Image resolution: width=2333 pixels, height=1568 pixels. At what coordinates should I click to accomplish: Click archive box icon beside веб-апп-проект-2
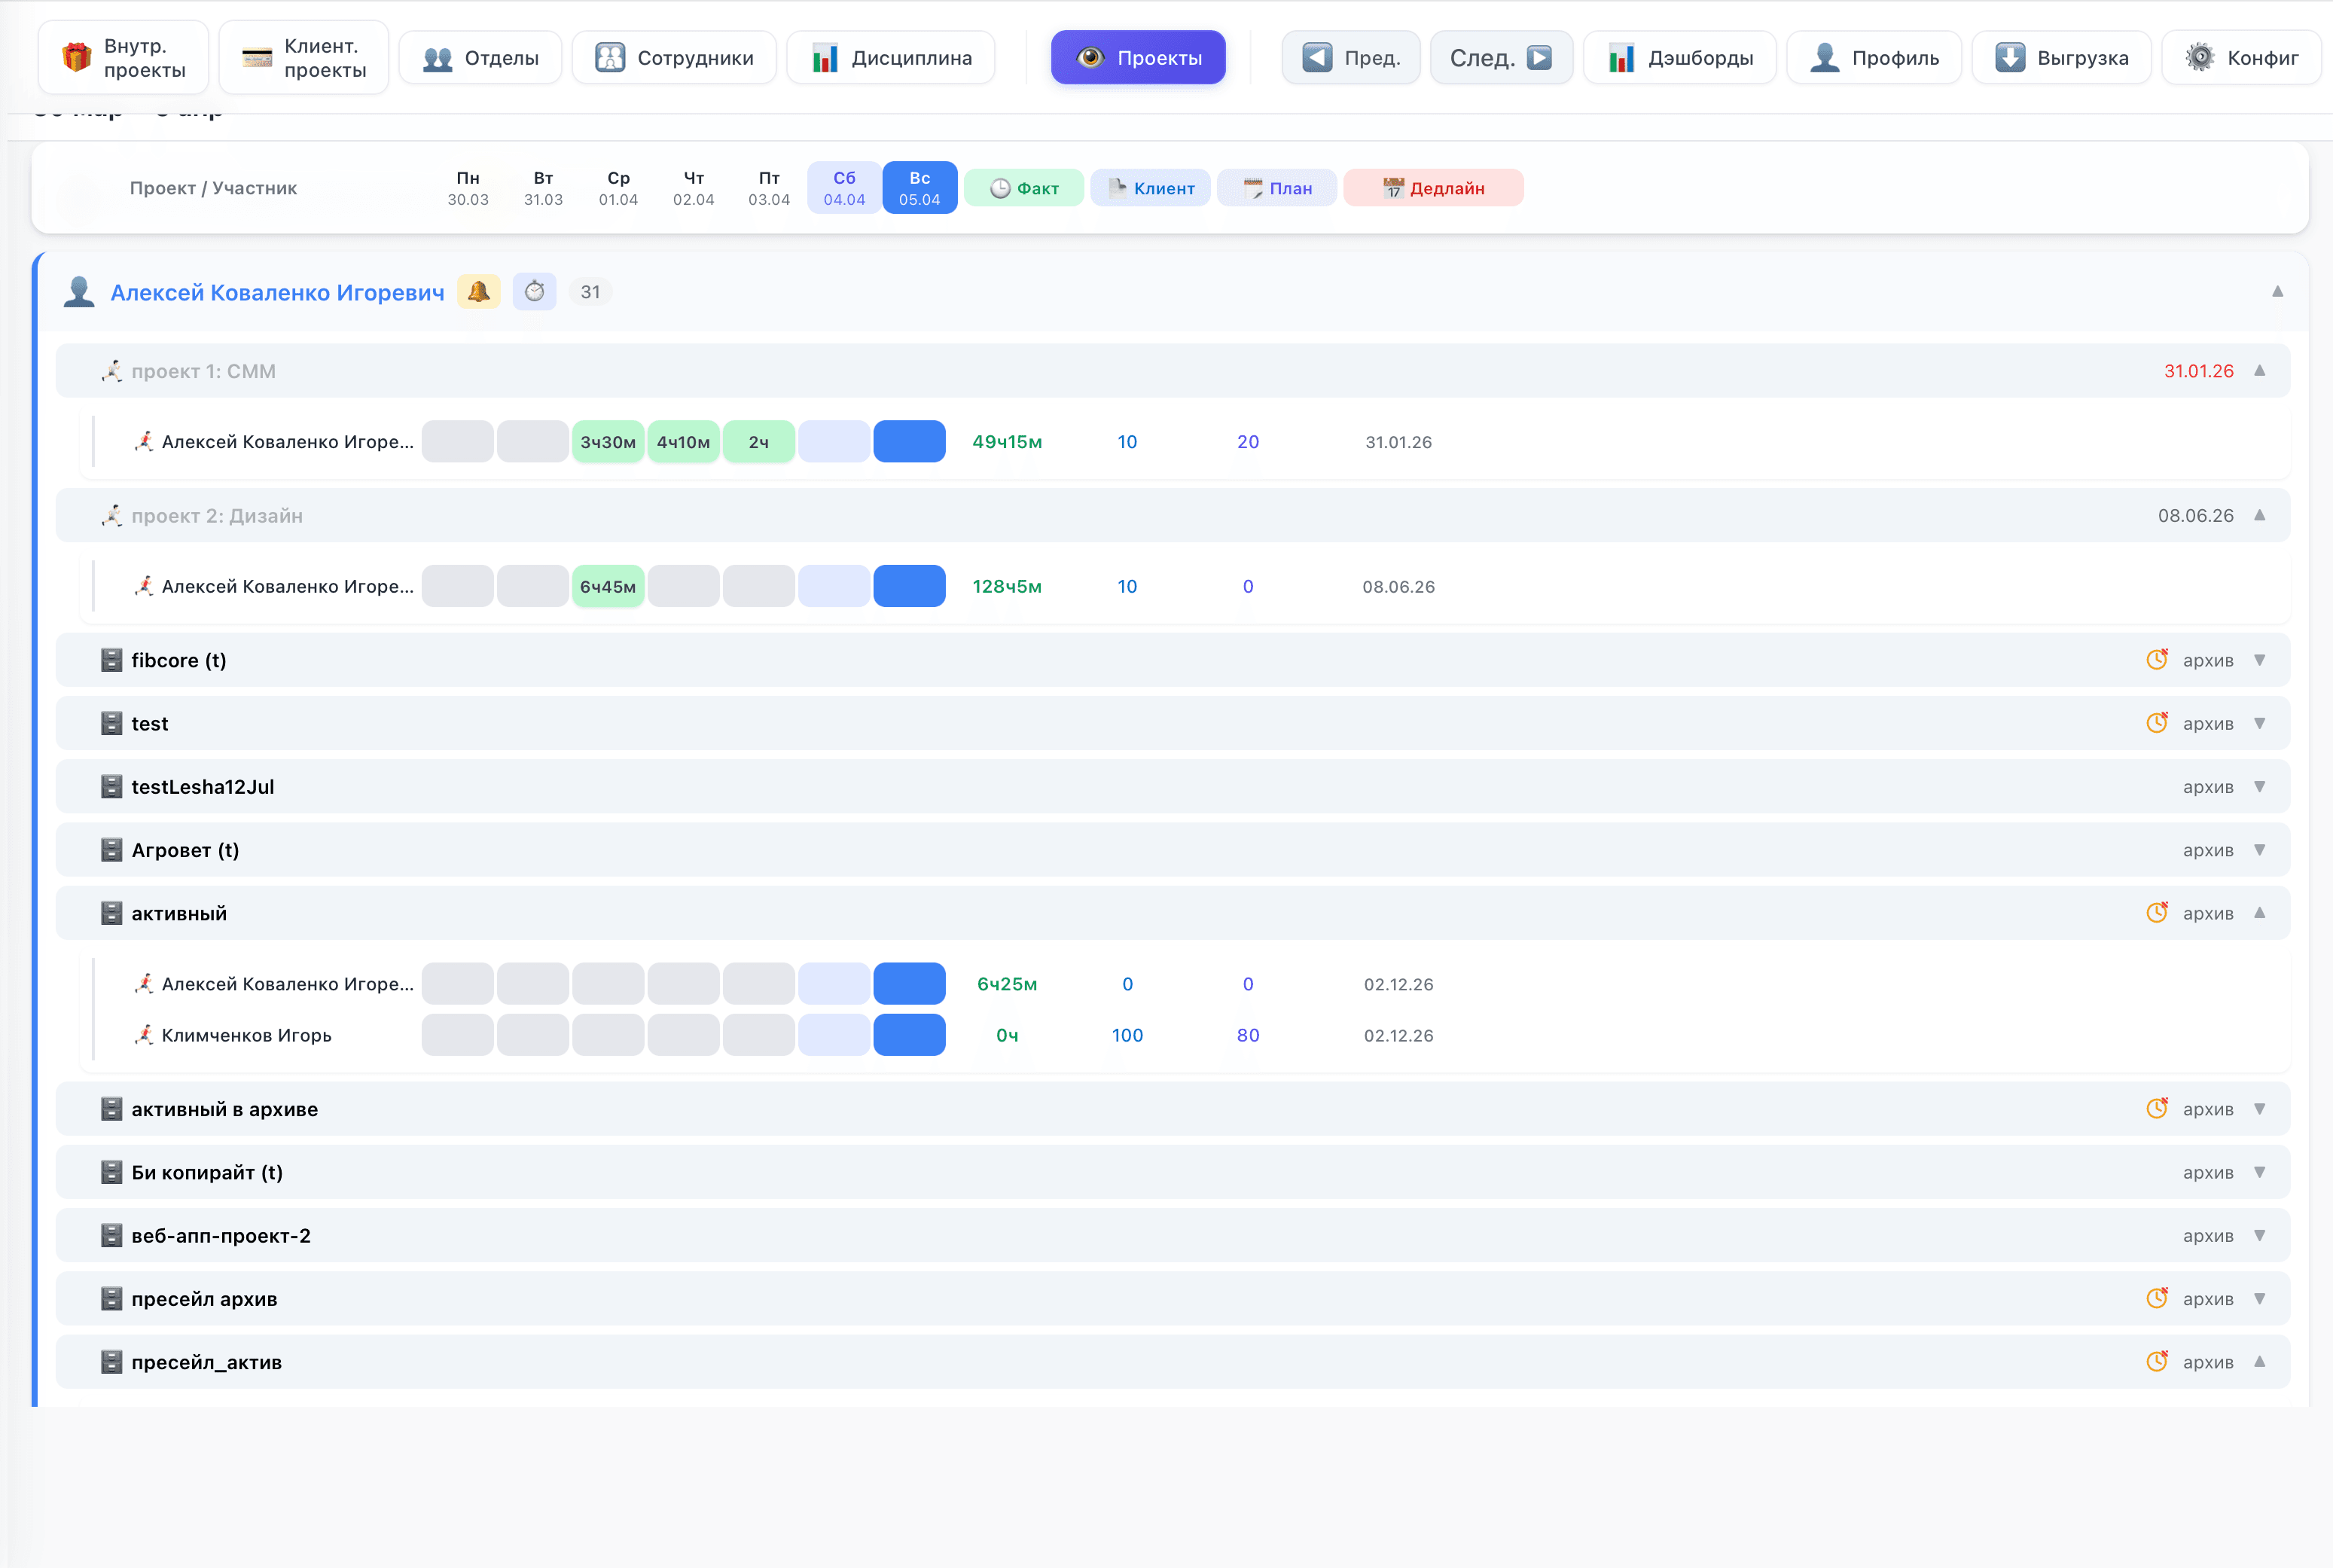(111, 1236)
